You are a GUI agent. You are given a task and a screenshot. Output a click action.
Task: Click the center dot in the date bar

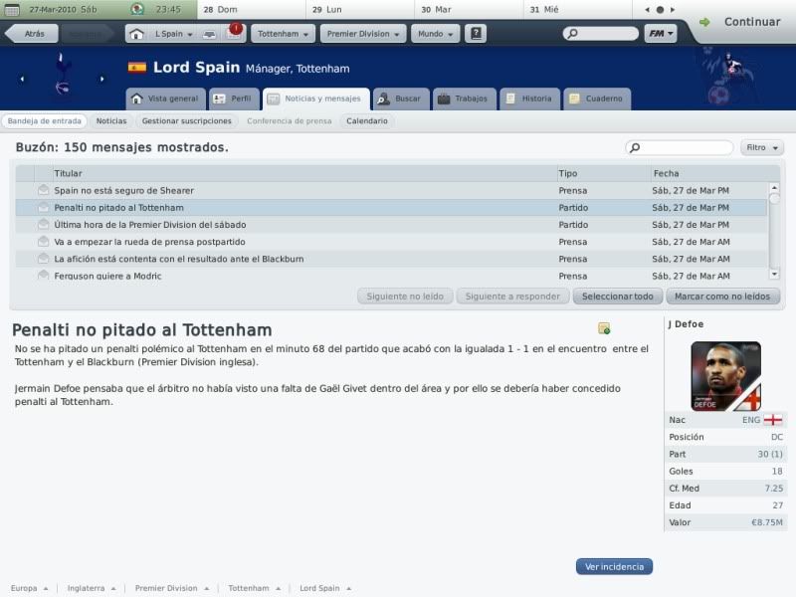point(660,10)
